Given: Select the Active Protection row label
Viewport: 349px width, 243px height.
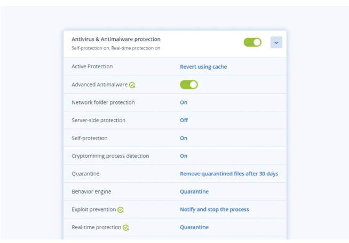Looking at the screenshot, I should 92,67.
